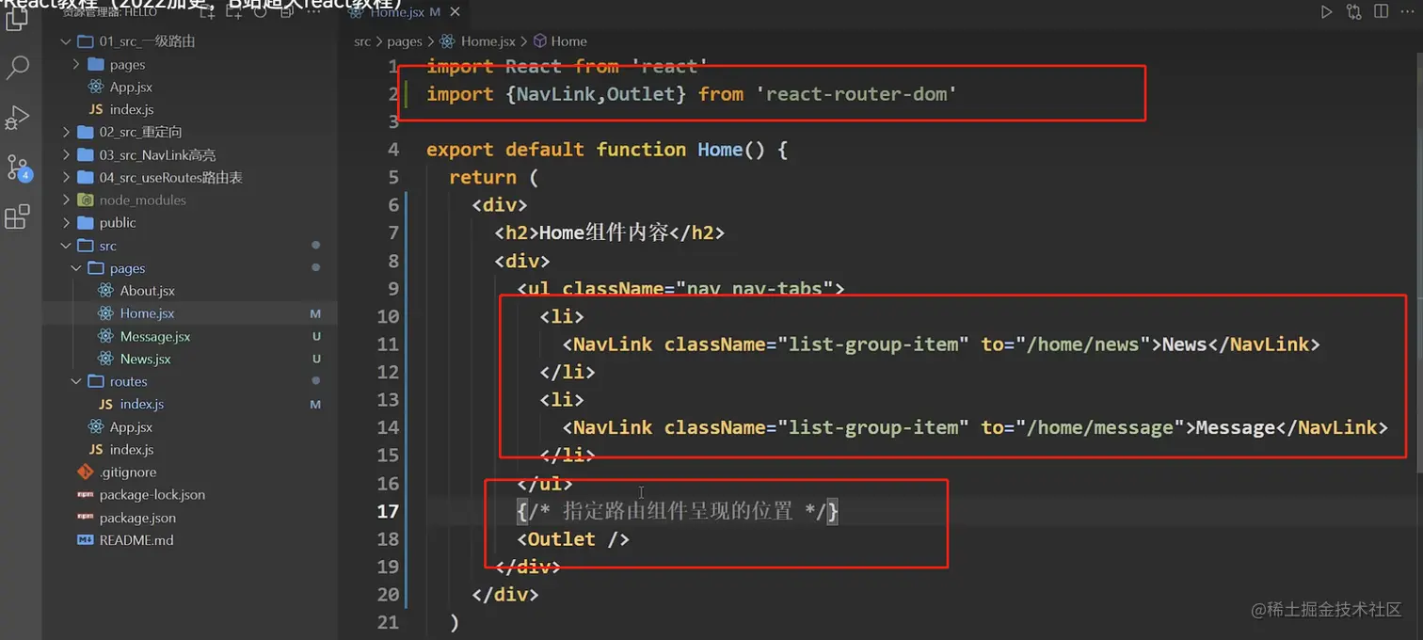
Task: Click function name Home on line 4
Action: coord(720,150)
